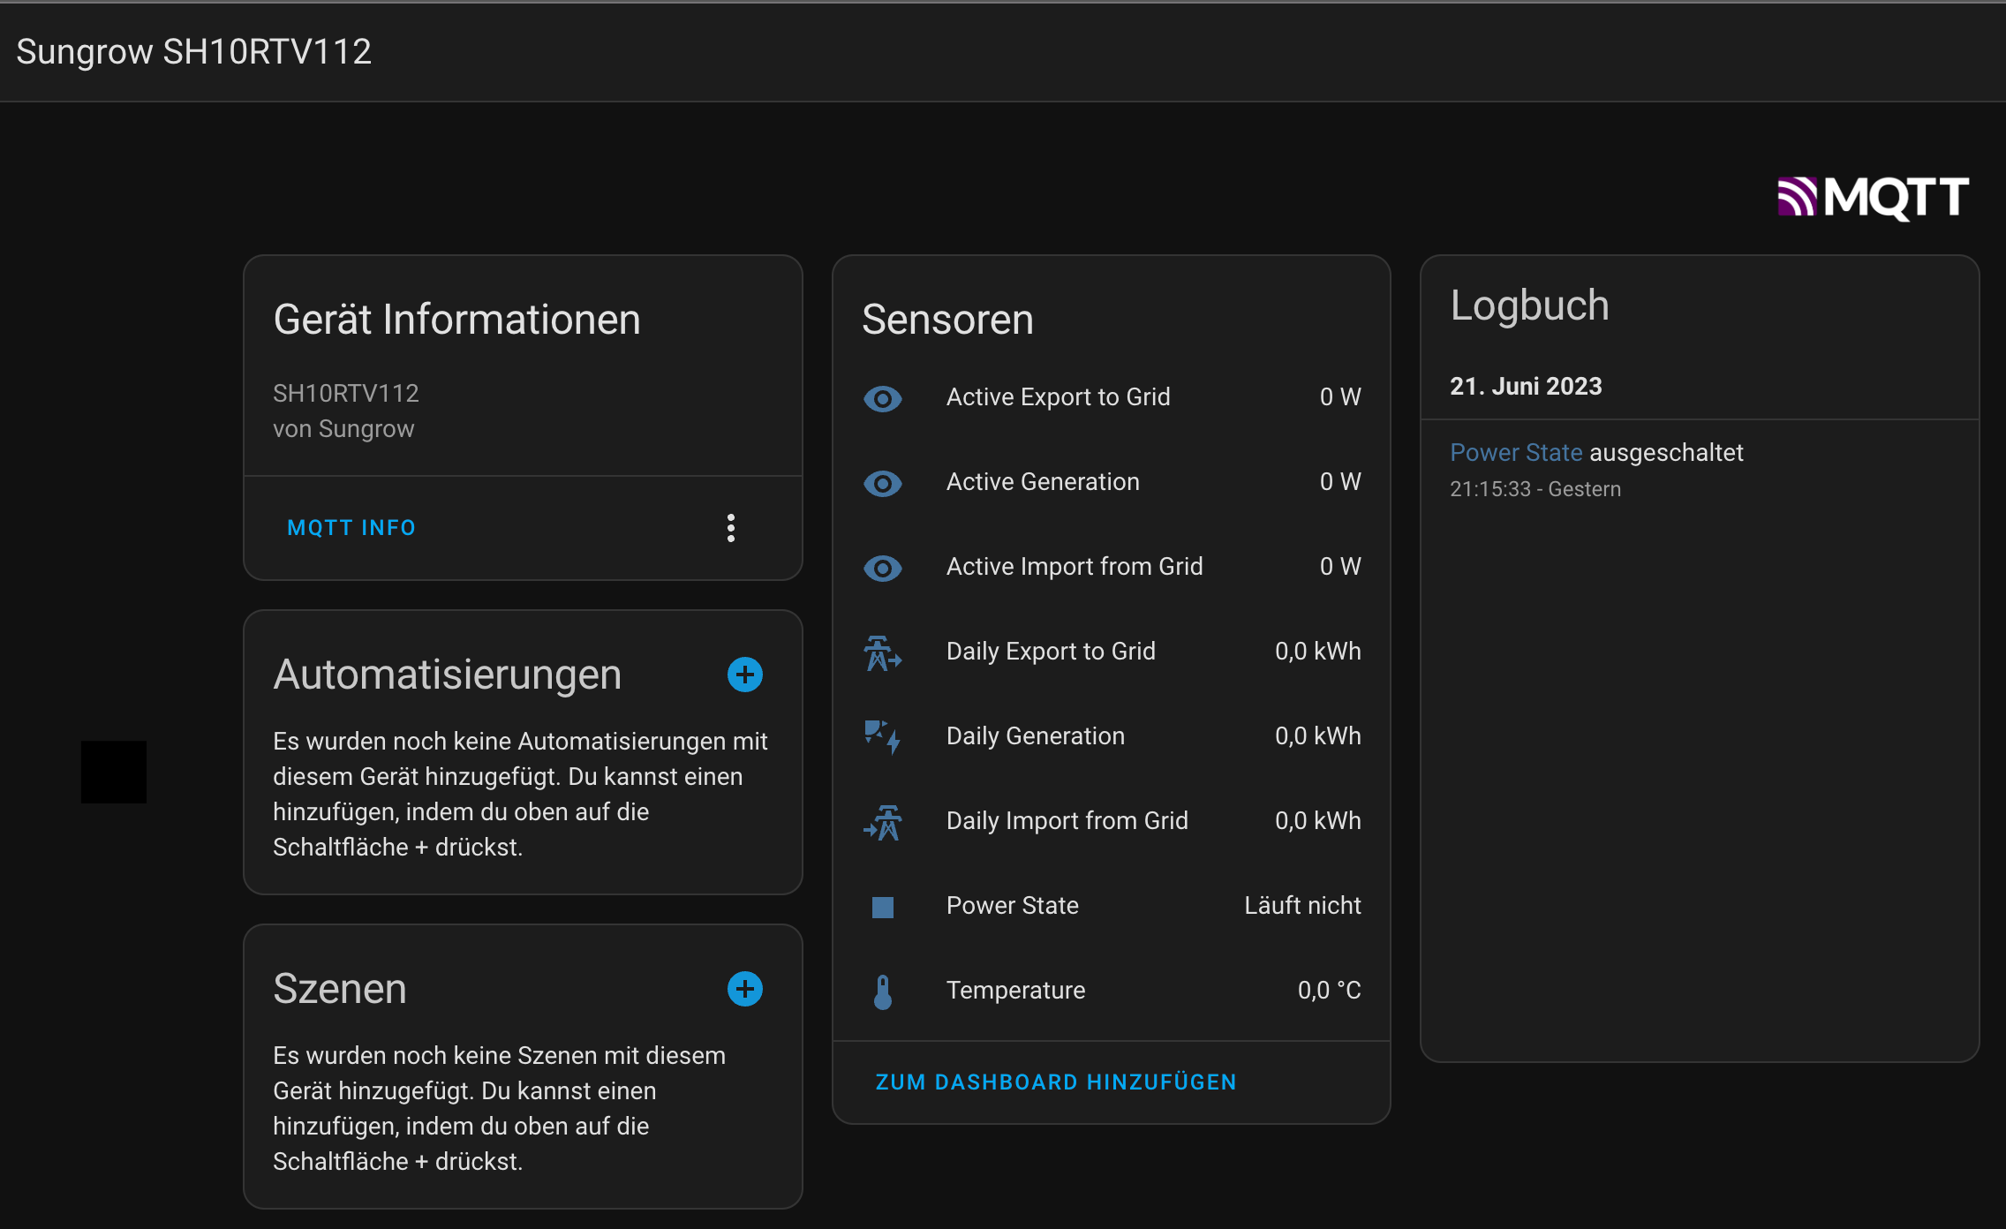
Task: Click the 21. Juni 2023 date header
Action: pyautogui.click(x=1526, y=386)
